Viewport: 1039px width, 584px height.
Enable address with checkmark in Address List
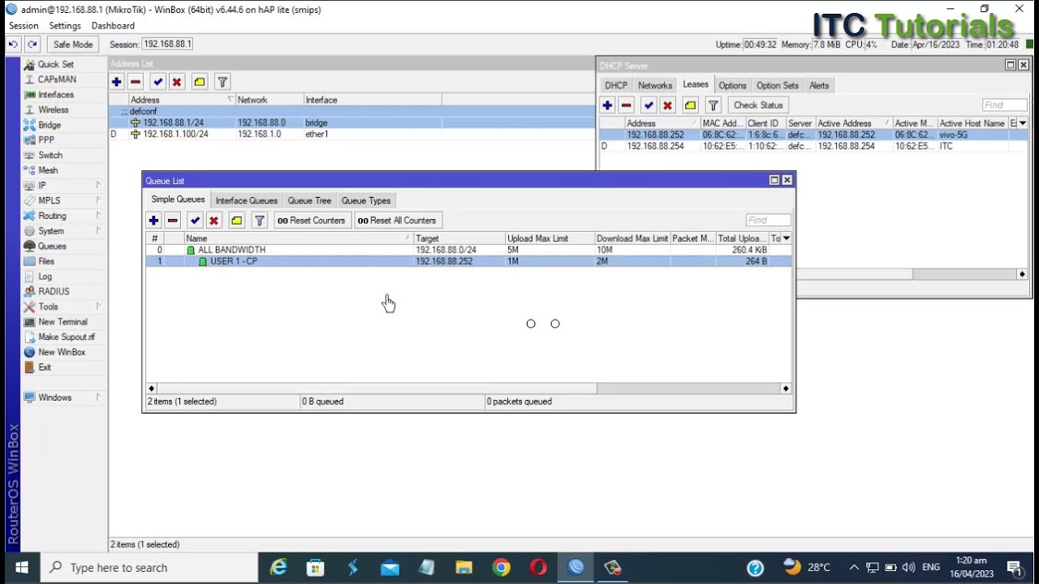pyautogui.click(x=157, y=82)
